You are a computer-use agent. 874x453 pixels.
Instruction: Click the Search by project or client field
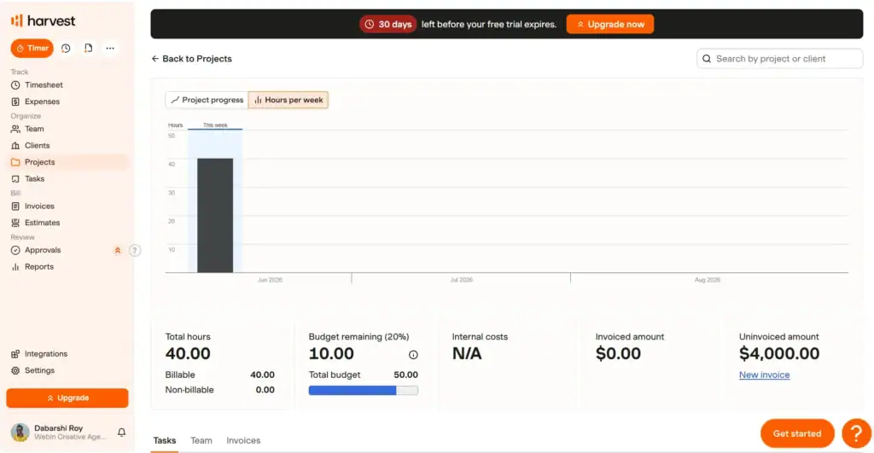[x=780, y=59]
